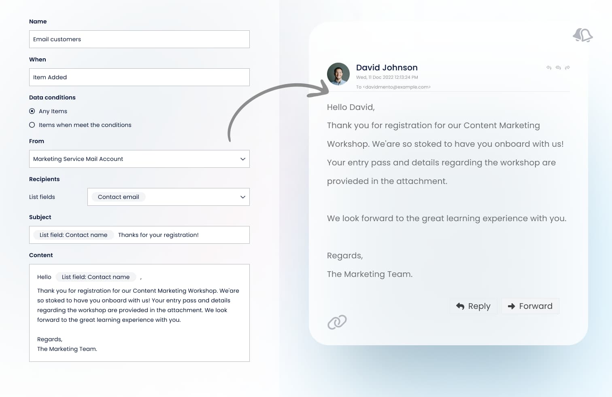Click the small reply-all arrows icon

tap(558, 68)
